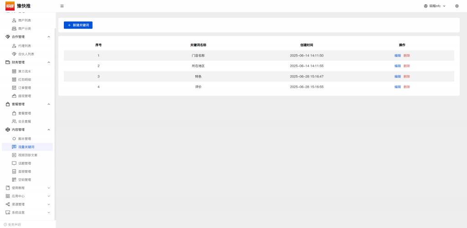Image resolution: width=467 pixels, height=228 pixels.
Task: Collapse the 财务管理 menu group
Action: click(49, 62)
